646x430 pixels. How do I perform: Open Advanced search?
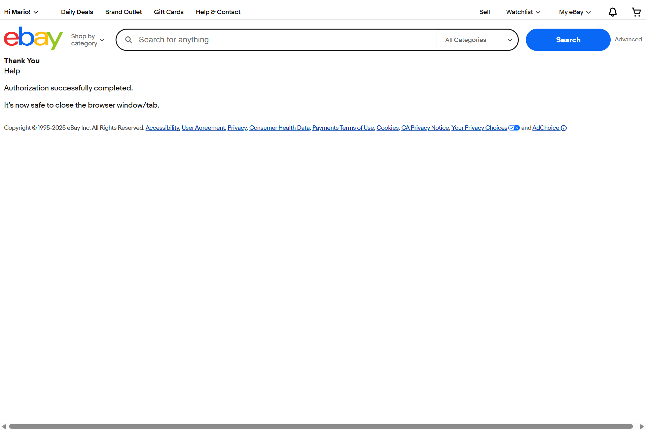[628, 39]
